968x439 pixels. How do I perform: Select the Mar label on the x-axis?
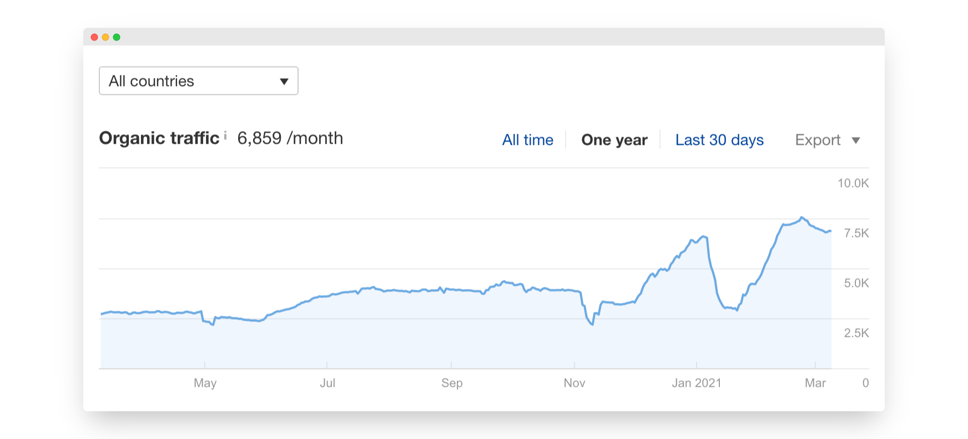(815, 383)
